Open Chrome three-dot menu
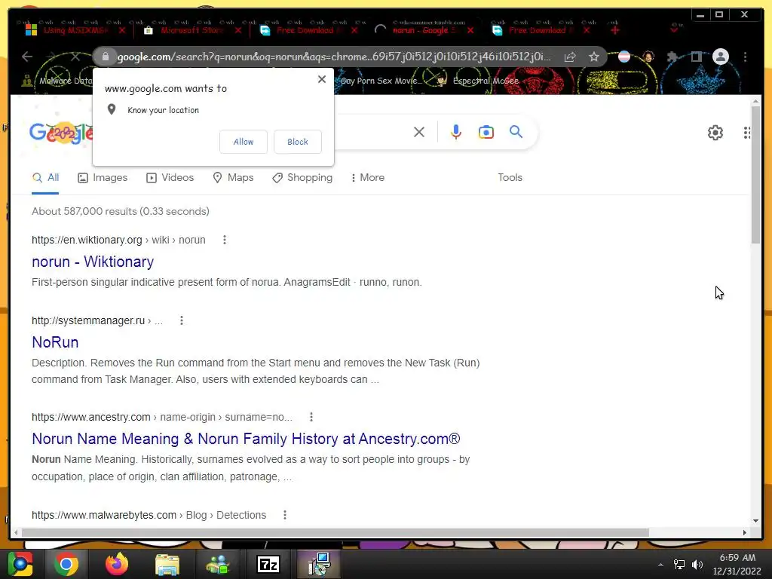This screenshot has height=579, width=772. point(745,57)
